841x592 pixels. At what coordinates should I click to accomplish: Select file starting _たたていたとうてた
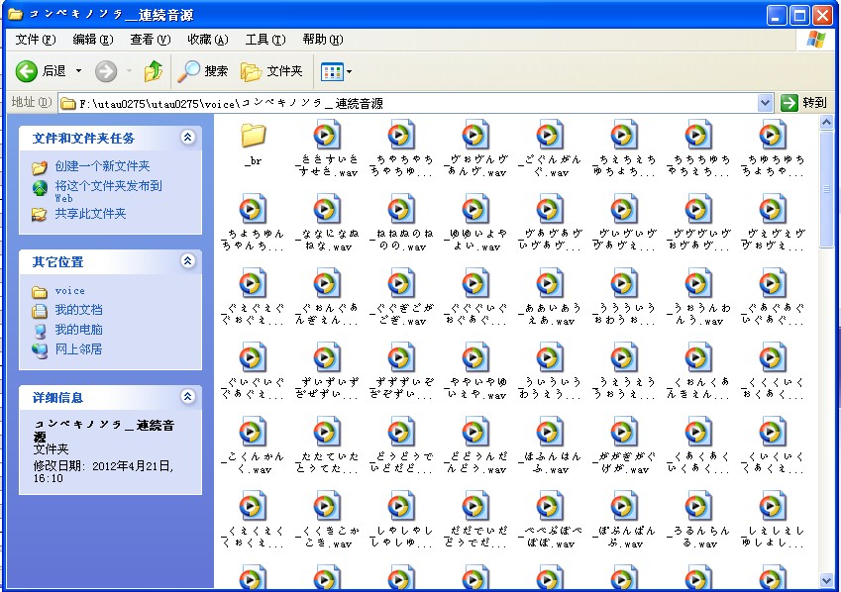pos(327,445)
